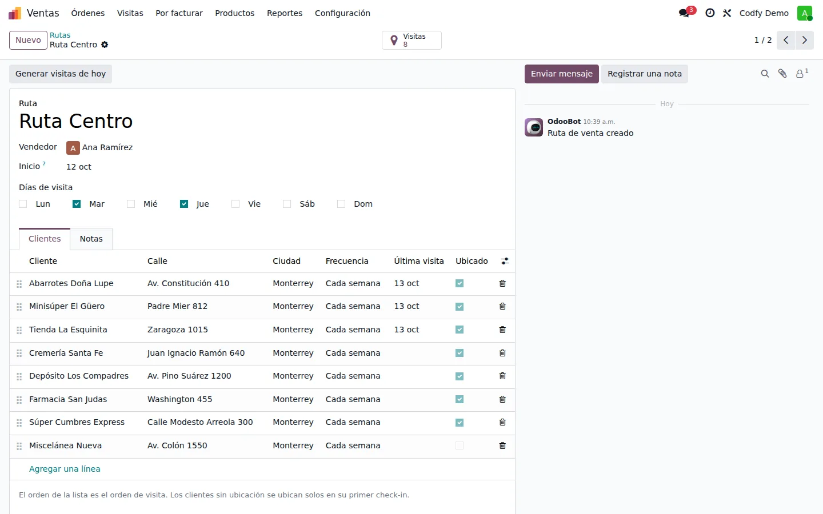Uncheck the Mar visit day checkbox
The width and height of the screenshot is (823, 514).
77,204
